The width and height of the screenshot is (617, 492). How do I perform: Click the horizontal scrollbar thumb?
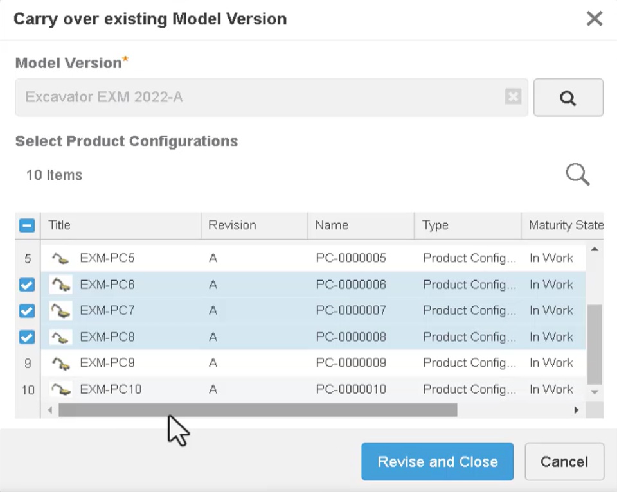[257, 410]
